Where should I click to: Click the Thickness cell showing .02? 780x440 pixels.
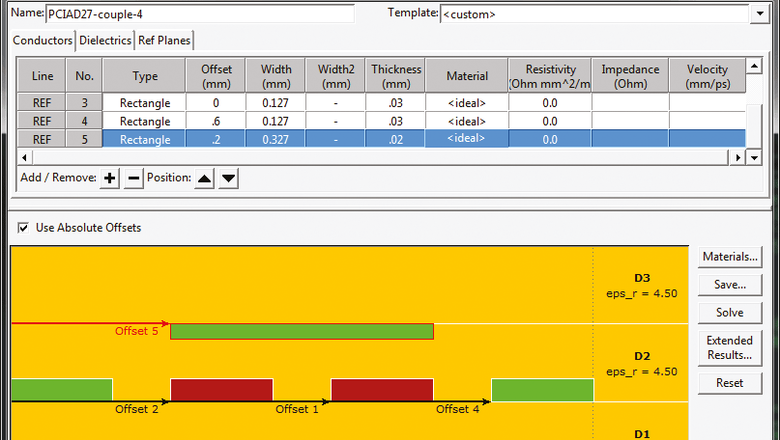click(x=396, y=140)
